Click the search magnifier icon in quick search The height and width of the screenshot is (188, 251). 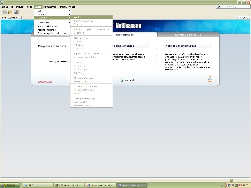pos(218,7)
